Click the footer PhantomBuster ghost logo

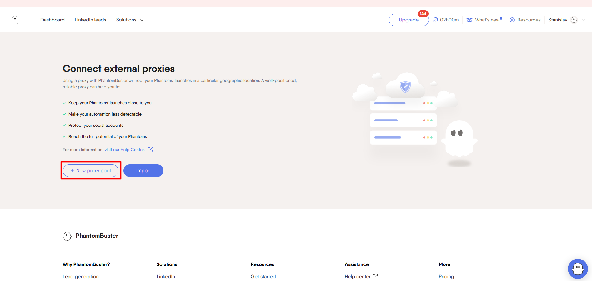67,236
